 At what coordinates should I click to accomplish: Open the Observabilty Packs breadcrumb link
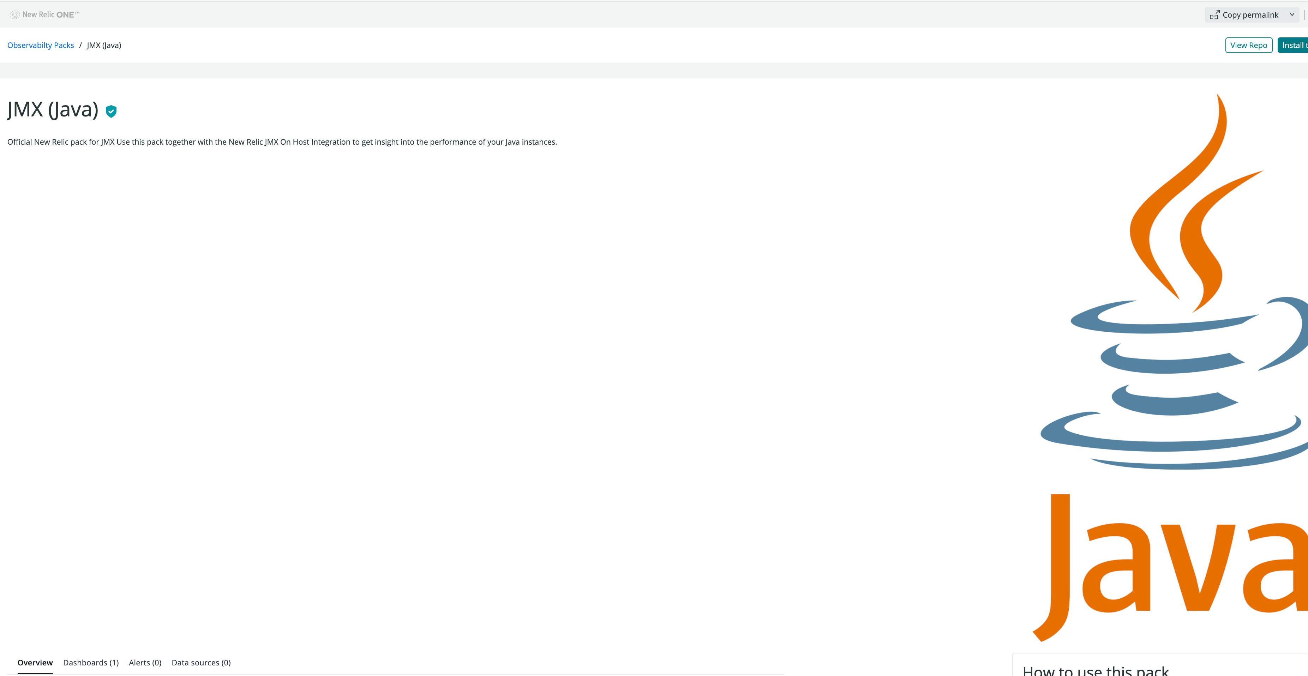pyautogui.click(x=41, y=45)
